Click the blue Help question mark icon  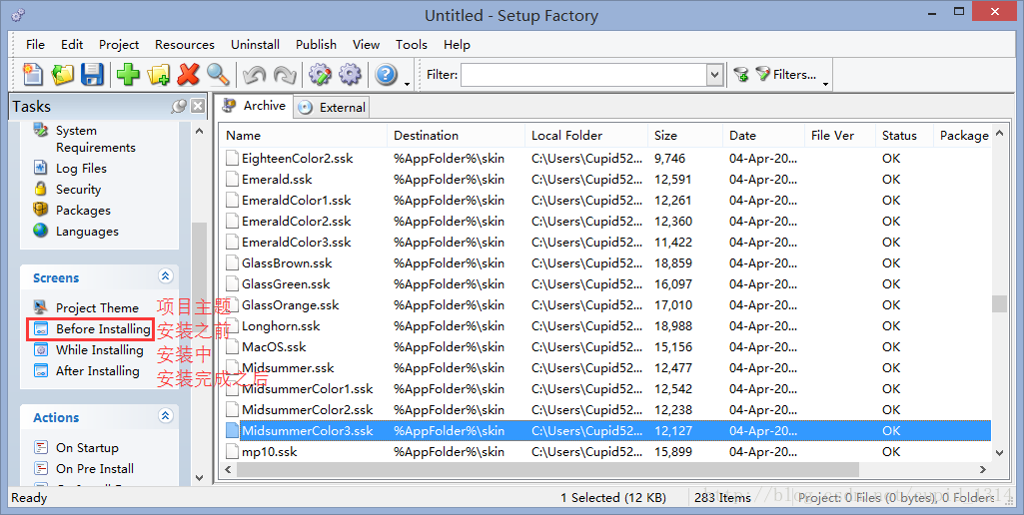point(386,75)
